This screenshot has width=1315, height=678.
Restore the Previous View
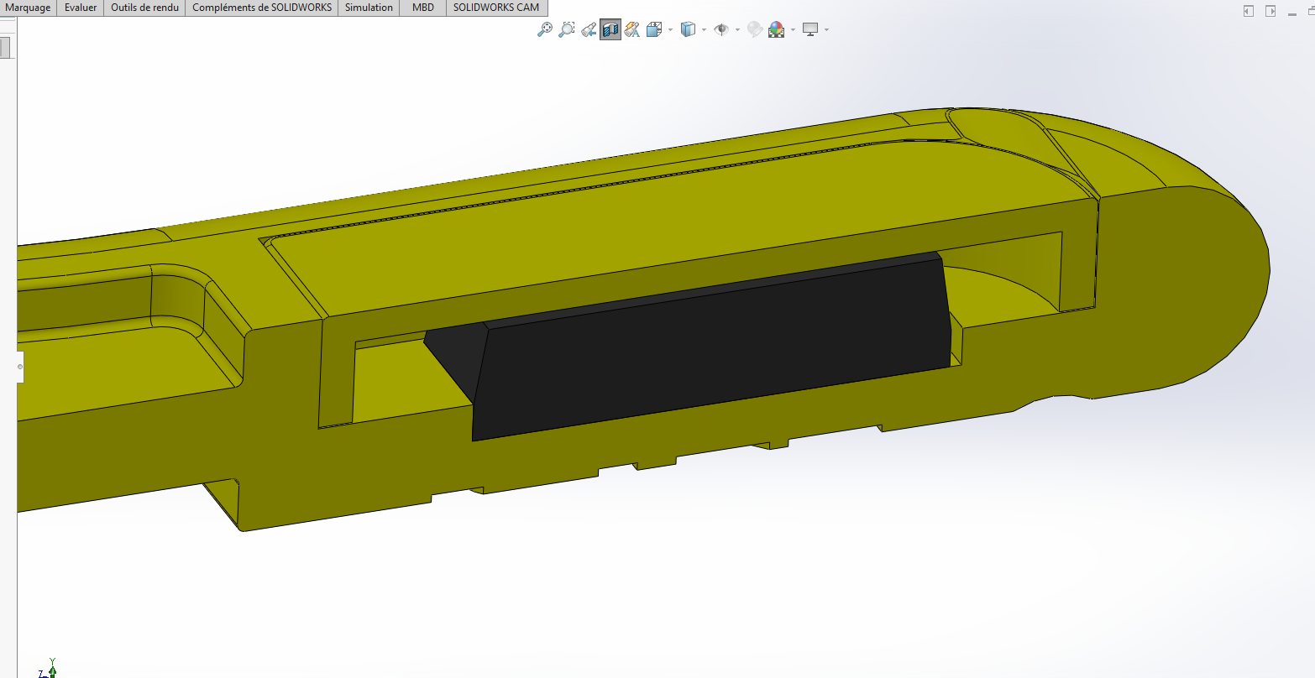589,30
